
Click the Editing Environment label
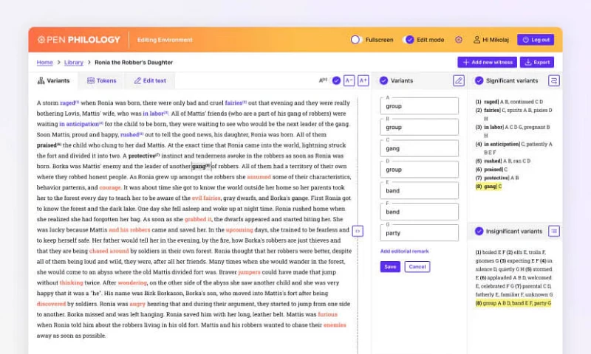click(x=165, y=40)
